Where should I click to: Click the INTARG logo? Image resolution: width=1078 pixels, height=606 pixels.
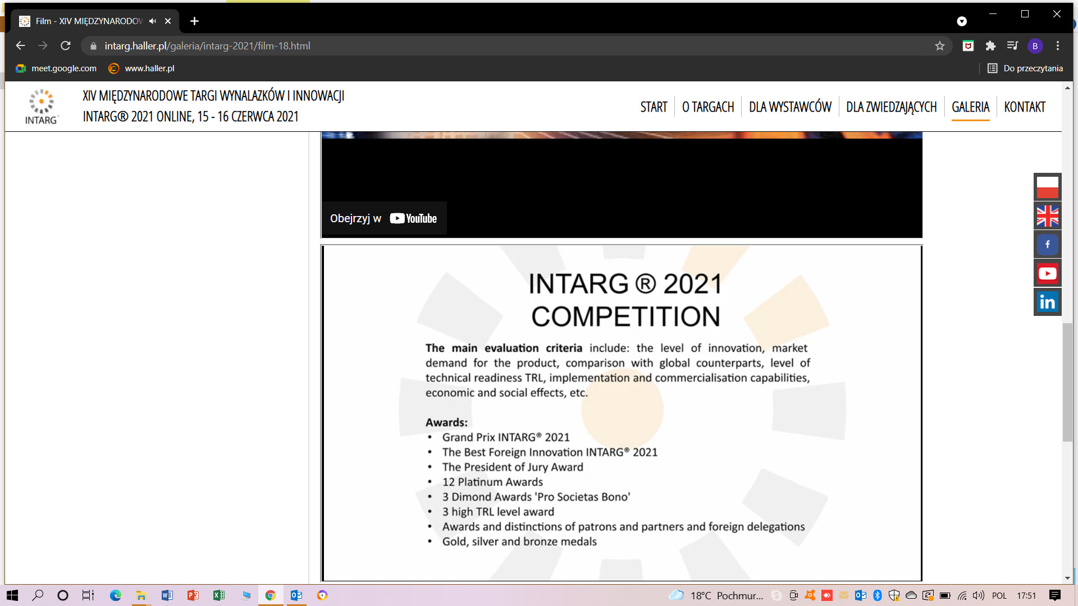pos(42,107)
